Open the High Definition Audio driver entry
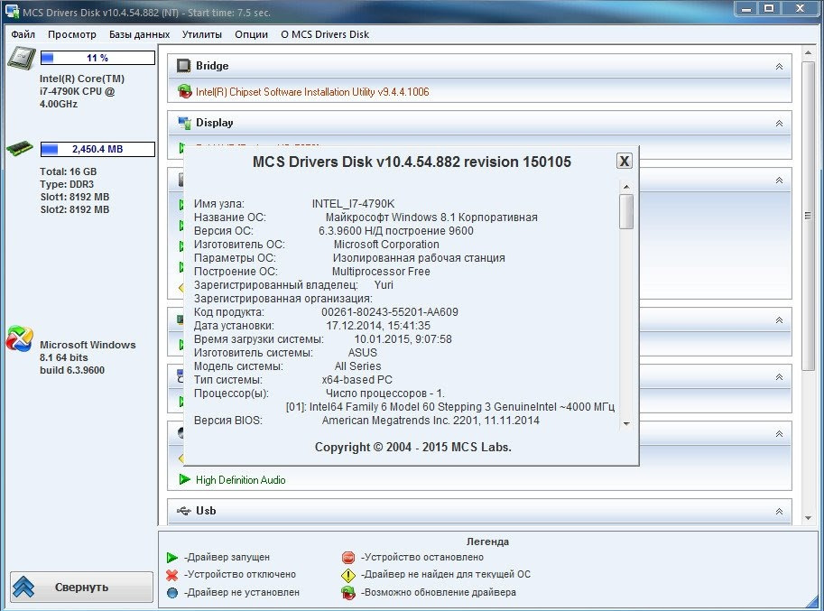The height and width of the screenshot is (611, 824). [x=241, y=479]
